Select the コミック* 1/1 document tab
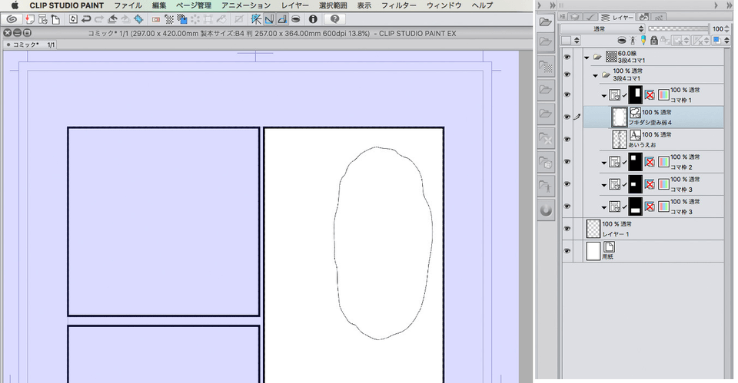738x383 pixels. [32, 45]
